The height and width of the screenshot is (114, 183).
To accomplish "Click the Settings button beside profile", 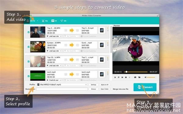I will click(93, 85).
